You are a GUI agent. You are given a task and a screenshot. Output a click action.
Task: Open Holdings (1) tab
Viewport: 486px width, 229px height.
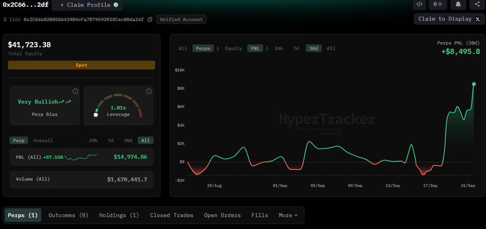pyautogui.click(x=119, y=215)
